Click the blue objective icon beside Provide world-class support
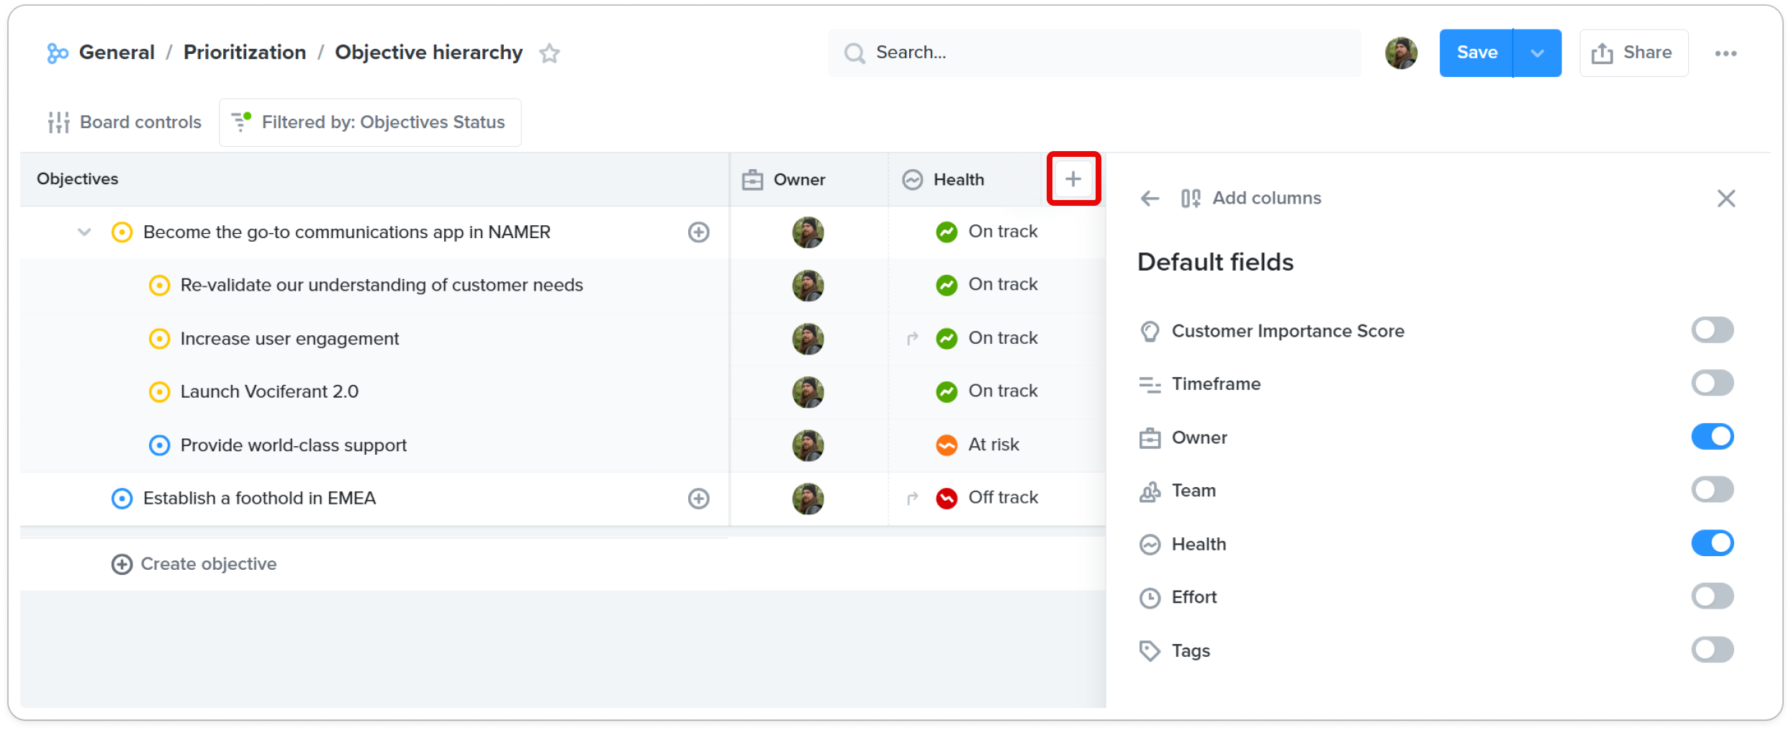 [x=159, y=445]
